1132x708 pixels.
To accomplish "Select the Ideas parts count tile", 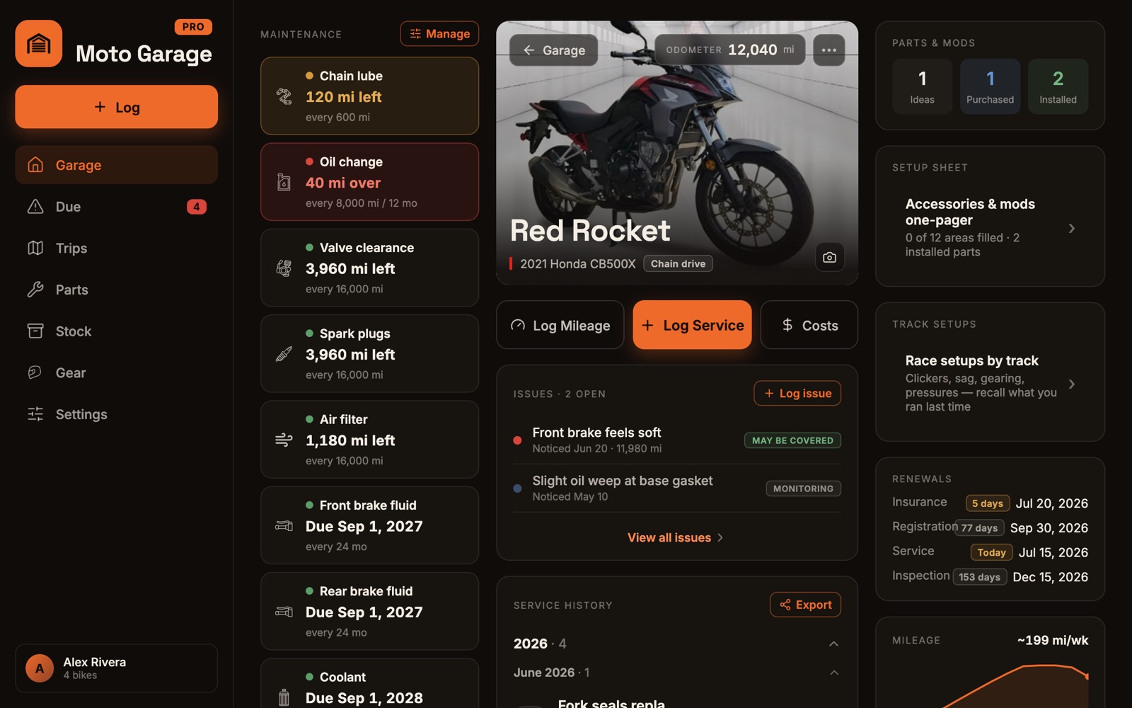I will pos(922,86).
